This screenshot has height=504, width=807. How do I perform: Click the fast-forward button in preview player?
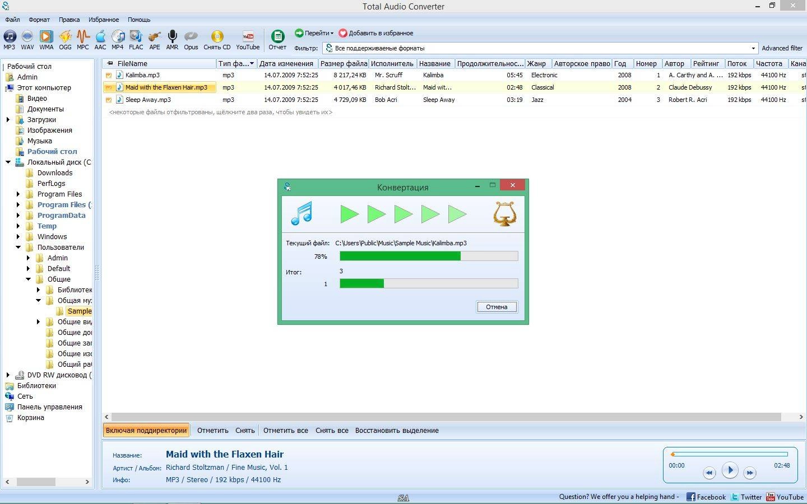point(750,473)
